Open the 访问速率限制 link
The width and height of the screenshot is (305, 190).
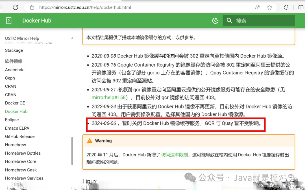(x=175, y=155)
